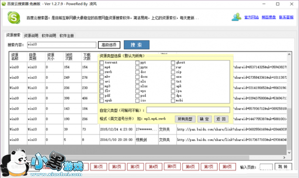Enable the zip checkbox
The width and height of the screenshot is (299, 178).
(173, 72)
